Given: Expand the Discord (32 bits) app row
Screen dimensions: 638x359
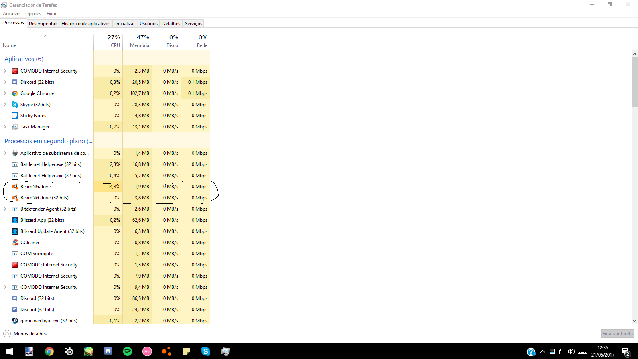Looking at the screenshot, I should (x=5, y=82).
